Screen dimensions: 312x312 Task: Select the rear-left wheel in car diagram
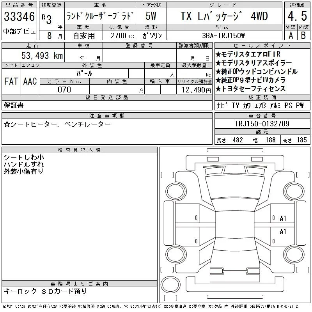[176, 254]
